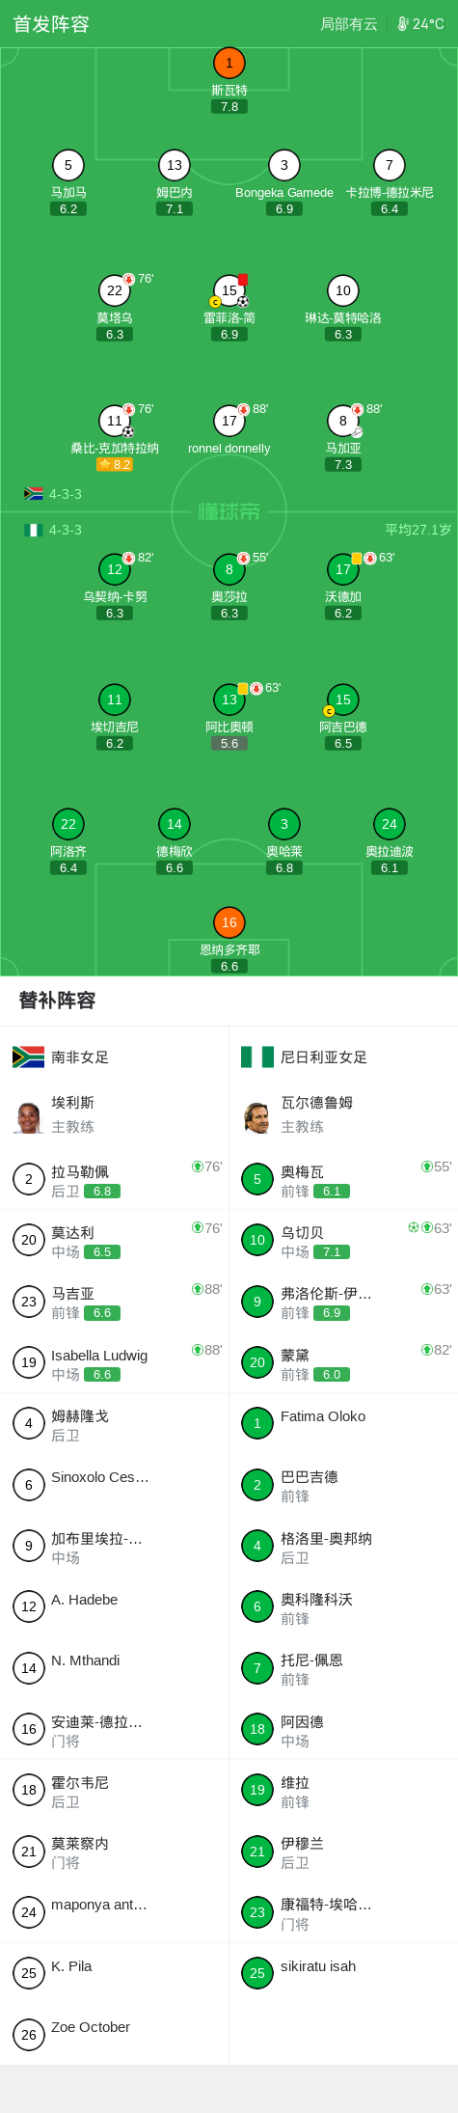Image resolution: width=458 pixels, height=2113 pixels.
Task: Tap the 局部有云 weather label
Action: click(x=349, y=24)
